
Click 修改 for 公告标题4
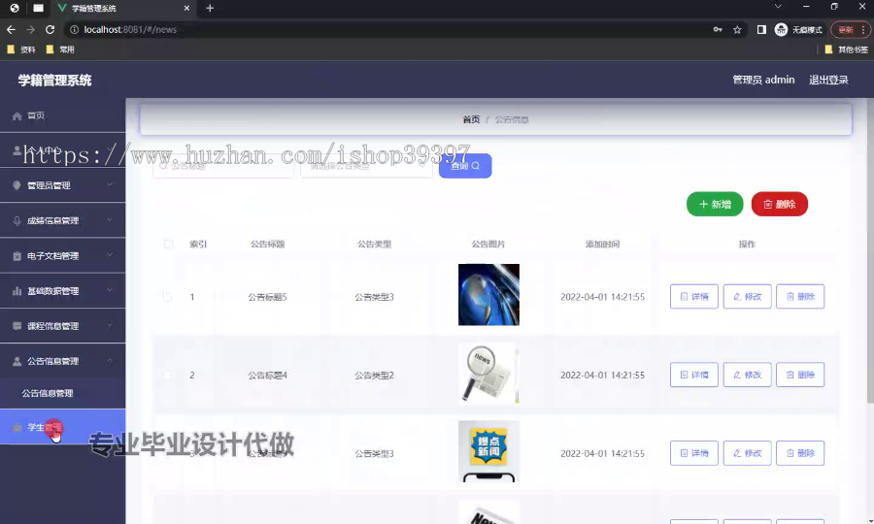(x=747, y=375)
